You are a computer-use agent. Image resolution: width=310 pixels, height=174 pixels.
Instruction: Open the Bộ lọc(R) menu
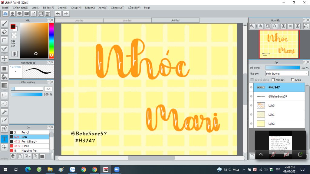pos(48,8)
